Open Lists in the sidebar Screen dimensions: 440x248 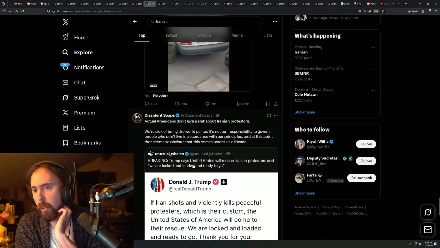74,127
